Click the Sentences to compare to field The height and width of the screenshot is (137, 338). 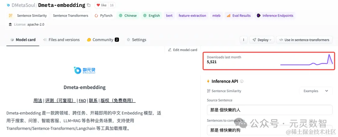pyautogui.click(x=270, y=130)
